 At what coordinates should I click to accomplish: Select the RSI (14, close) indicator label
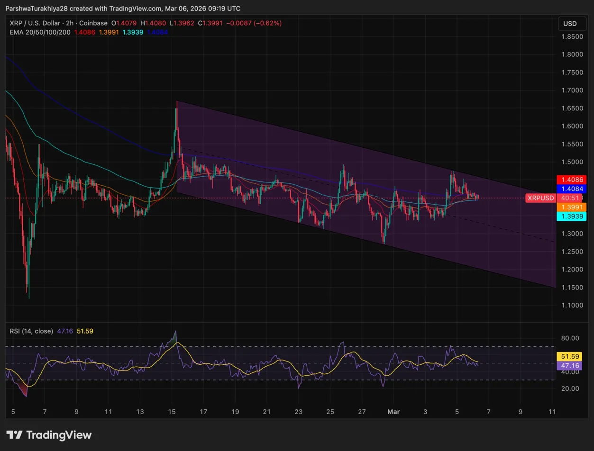coord(32,331)
